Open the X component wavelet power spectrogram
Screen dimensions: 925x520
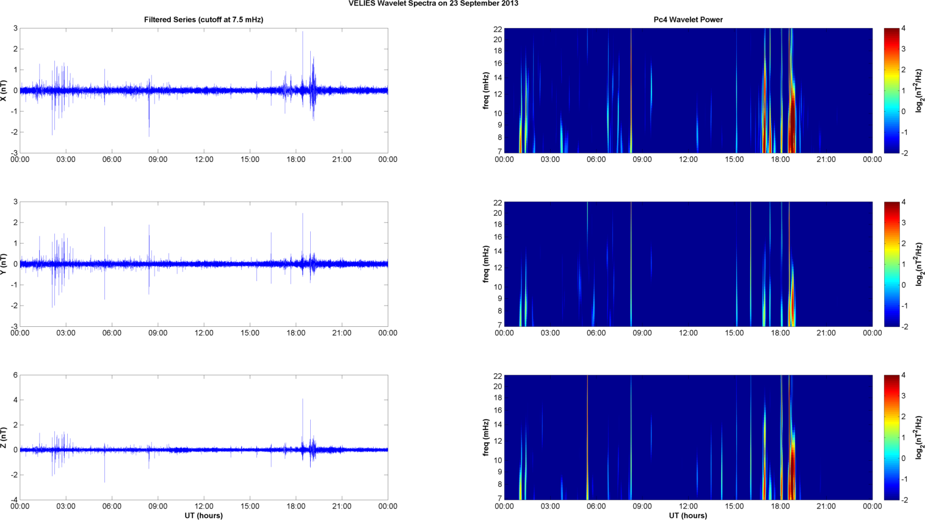click(x=688, y=90)
